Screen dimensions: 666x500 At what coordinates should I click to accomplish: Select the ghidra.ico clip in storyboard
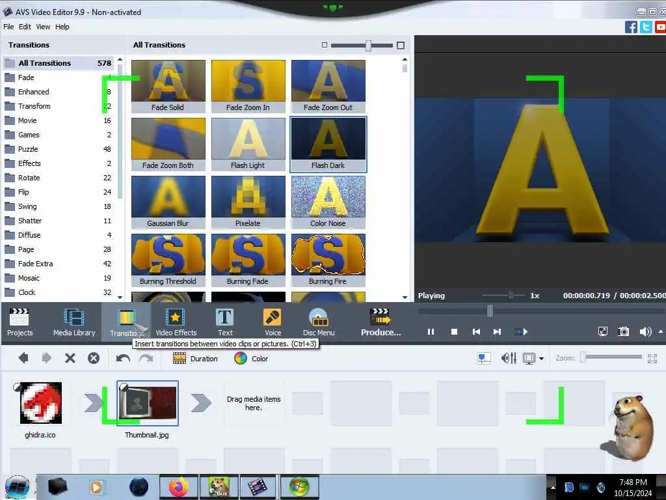tap(40, 403)
